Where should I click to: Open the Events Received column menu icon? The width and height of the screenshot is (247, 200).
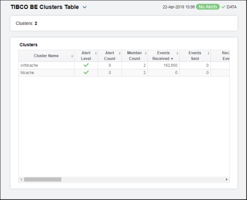177,53
